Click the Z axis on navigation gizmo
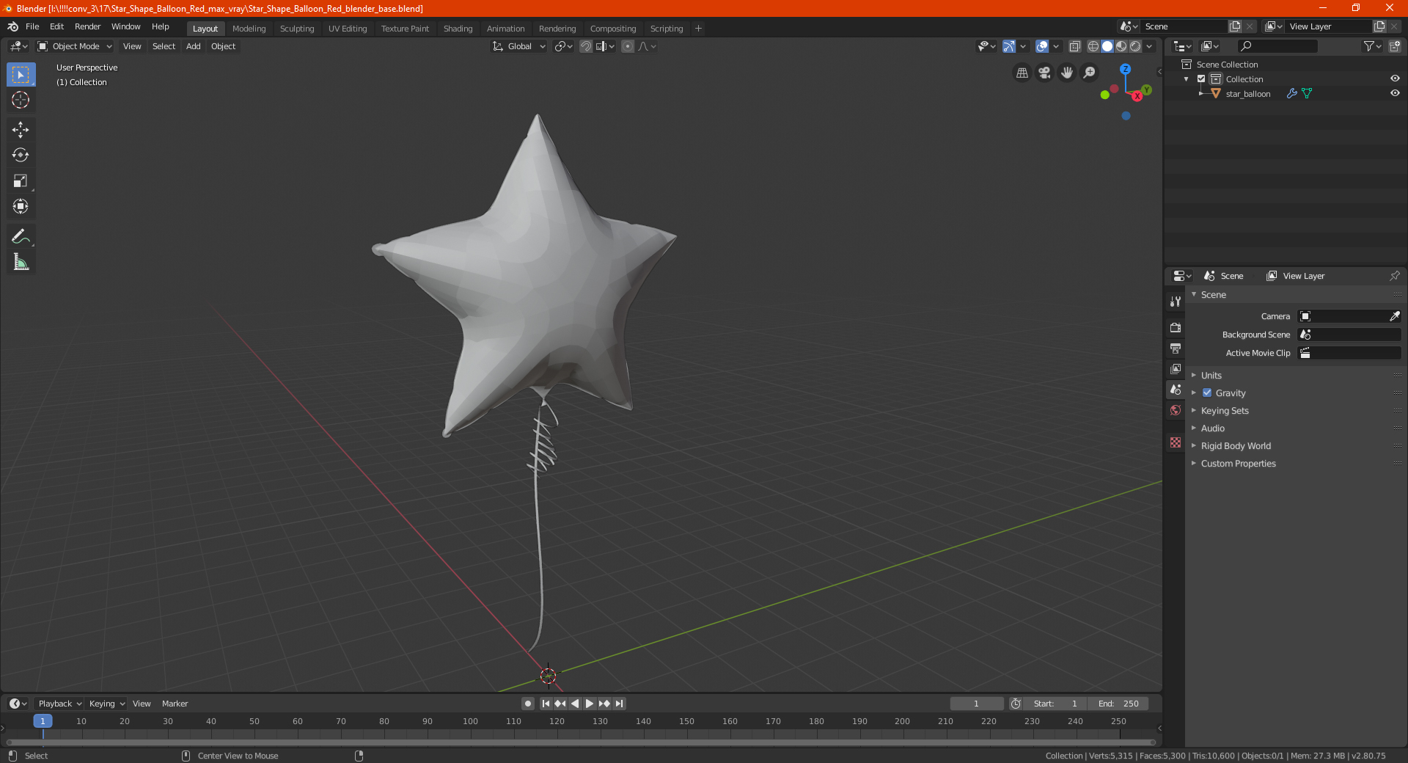The width and height of the screenshot is (1408, 763). (1125, 69)
